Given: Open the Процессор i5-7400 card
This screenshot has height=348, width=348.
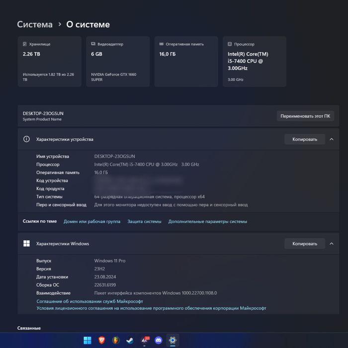Looking at the screenshot, I should pos(255,62).
